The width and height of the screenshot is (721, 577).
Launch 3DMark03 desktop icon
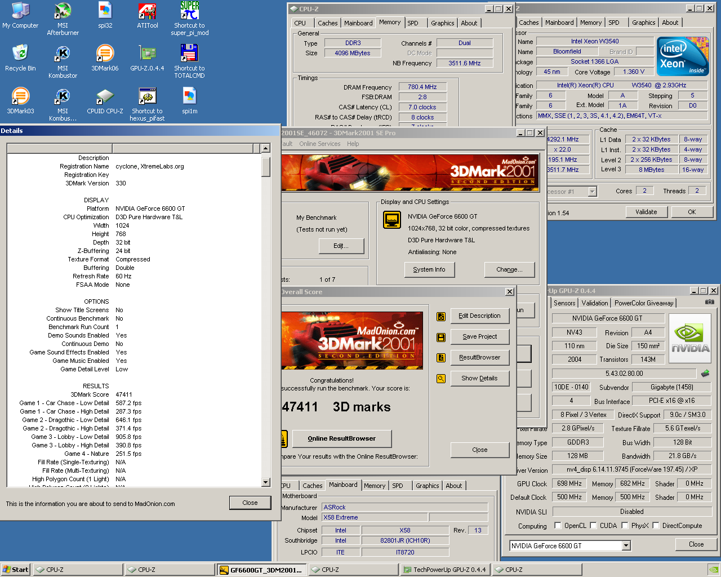(20, 101)
